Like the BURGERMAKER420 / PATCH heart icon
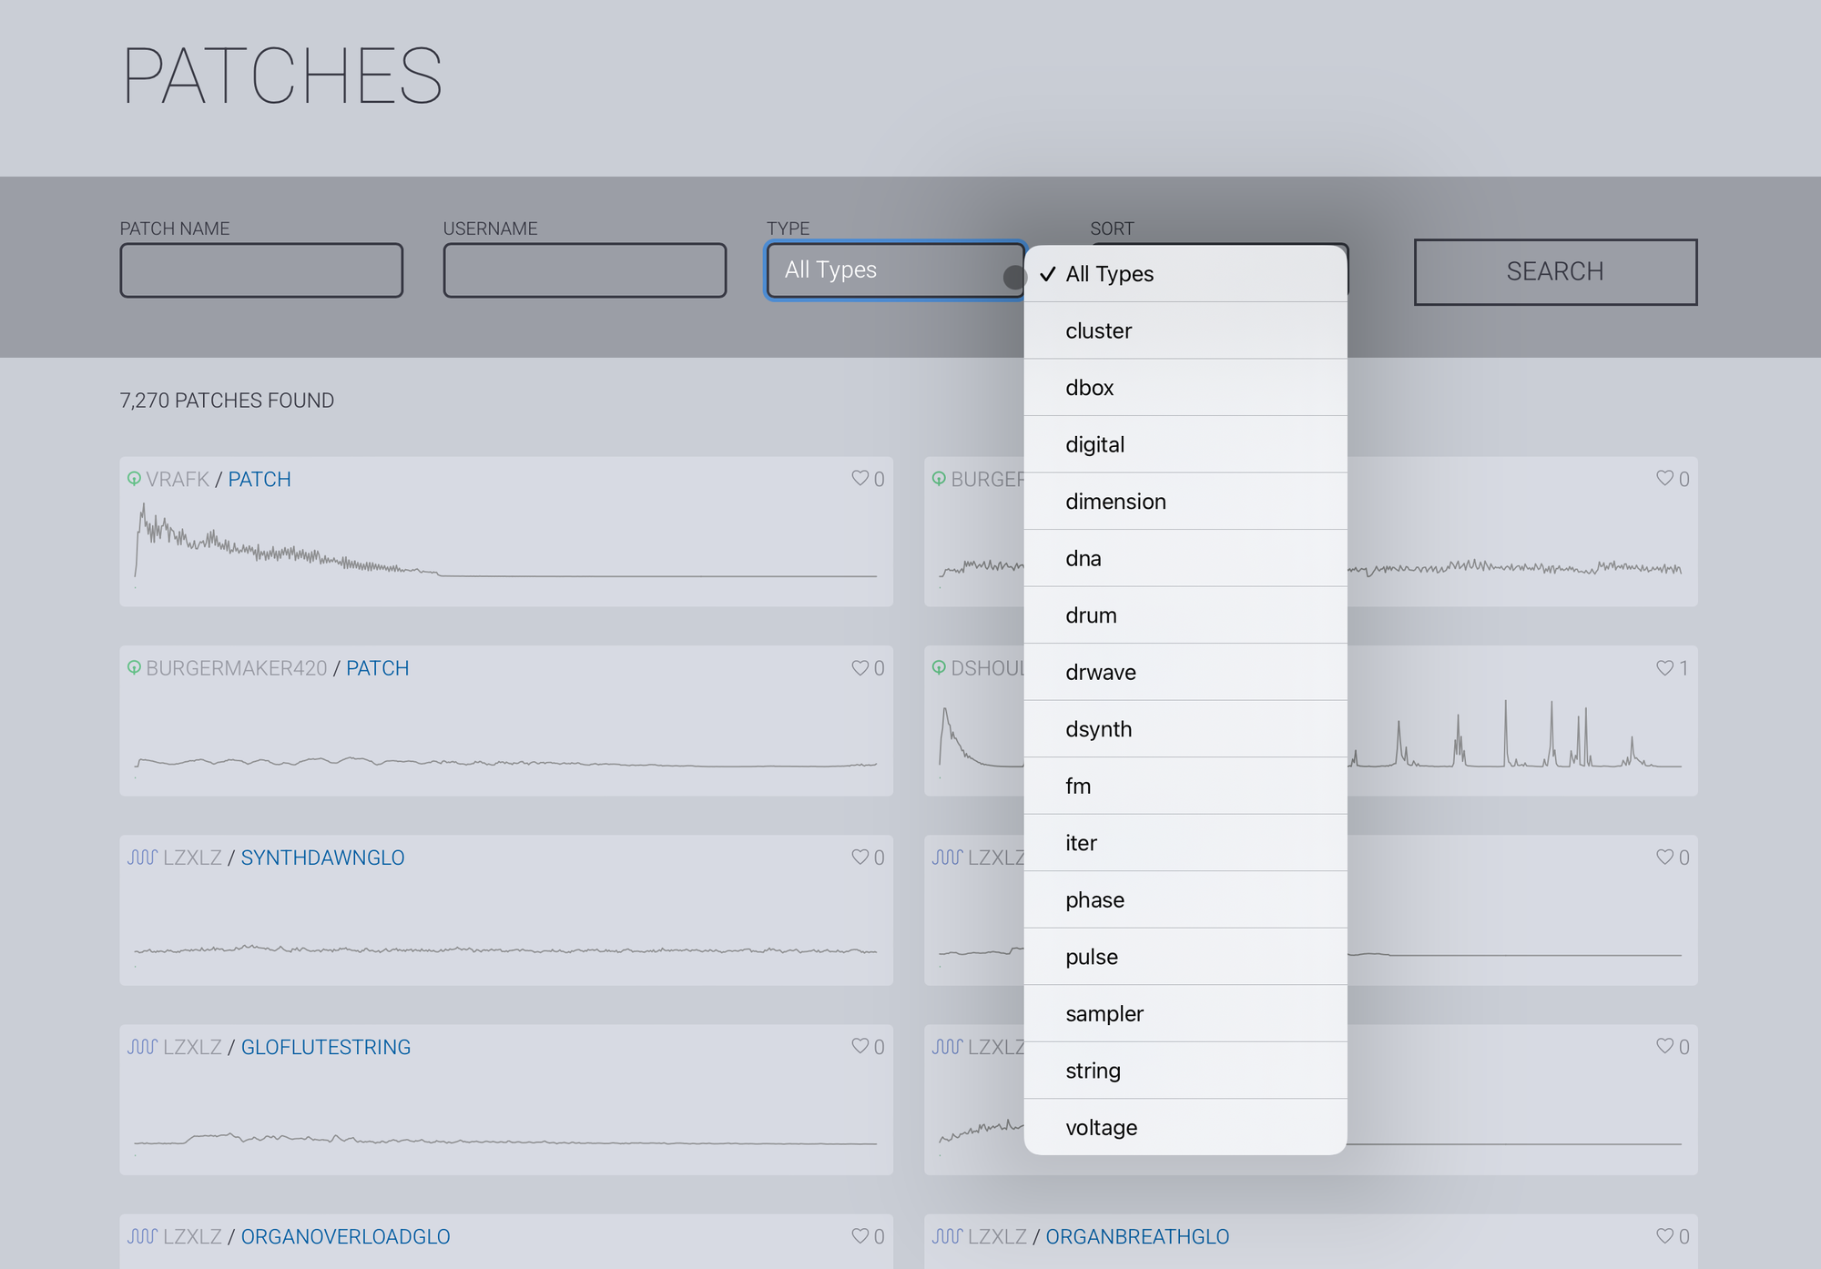 [x=860, y=667]
